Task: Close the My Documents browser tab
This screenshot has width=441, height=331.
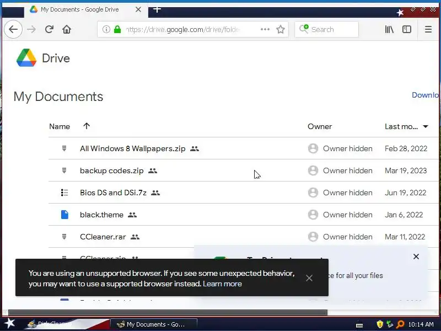Action: (138, 9)
